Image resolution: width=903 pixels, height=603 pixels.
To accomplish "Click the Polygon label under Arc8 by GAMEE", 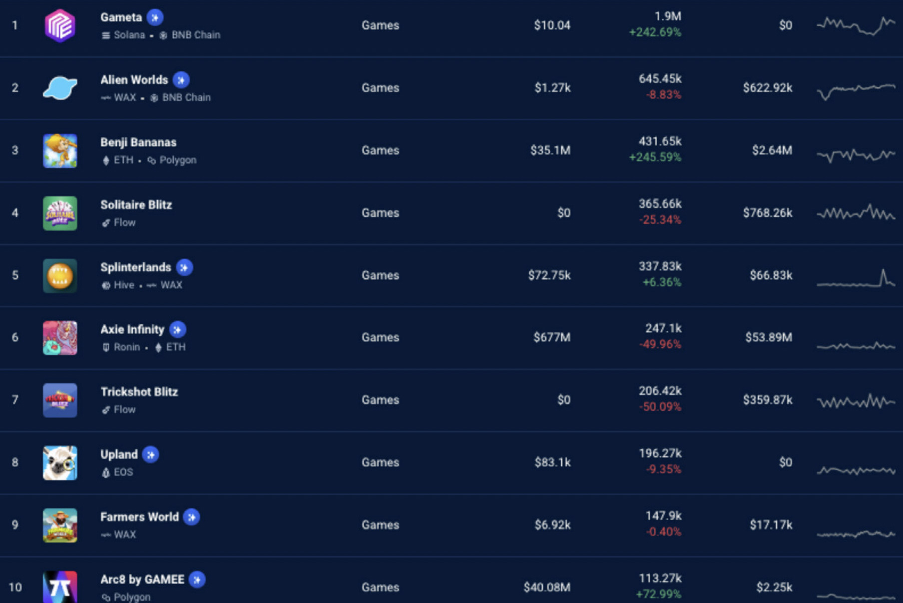I will point(132,597).
